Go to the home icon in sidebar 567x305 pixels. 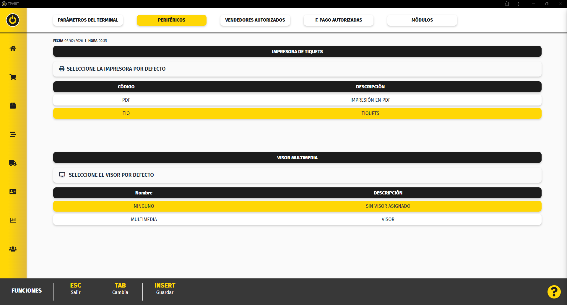(x=13, y=48)
